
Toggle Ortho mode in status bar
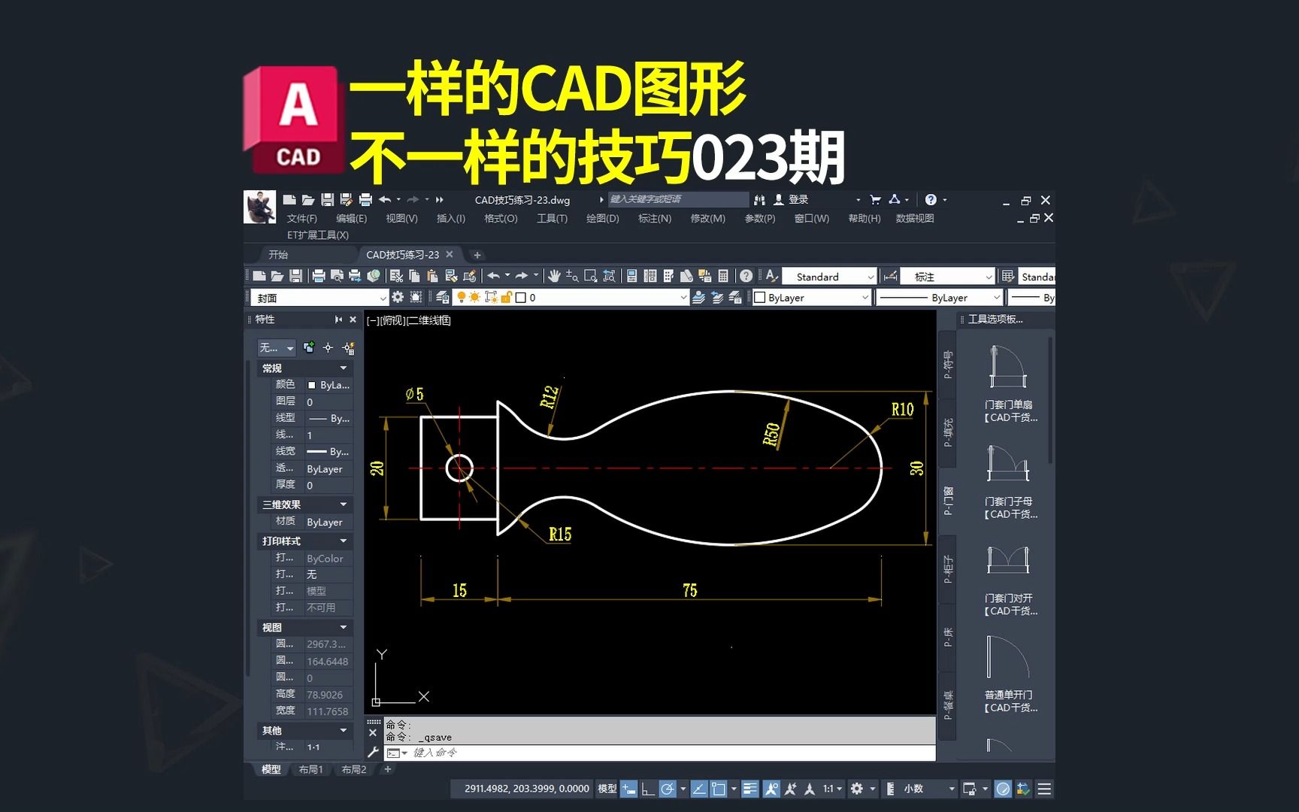coord(647,789)
